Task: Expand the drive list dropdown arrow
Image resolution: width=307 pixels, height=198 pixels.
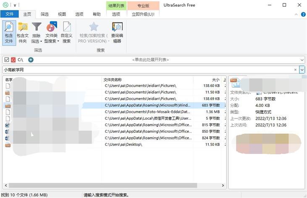Action: pyautogui.click(x=302, y=60)
